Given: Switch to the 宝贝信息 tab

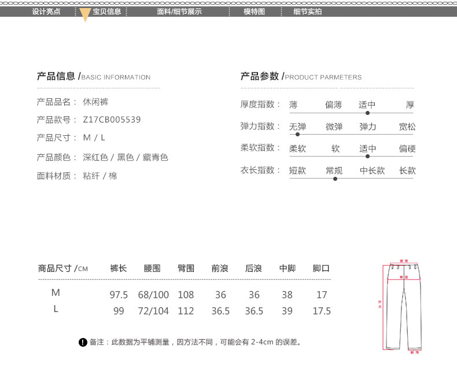Looking at the screenshot, I should click(x=106, y=12).
